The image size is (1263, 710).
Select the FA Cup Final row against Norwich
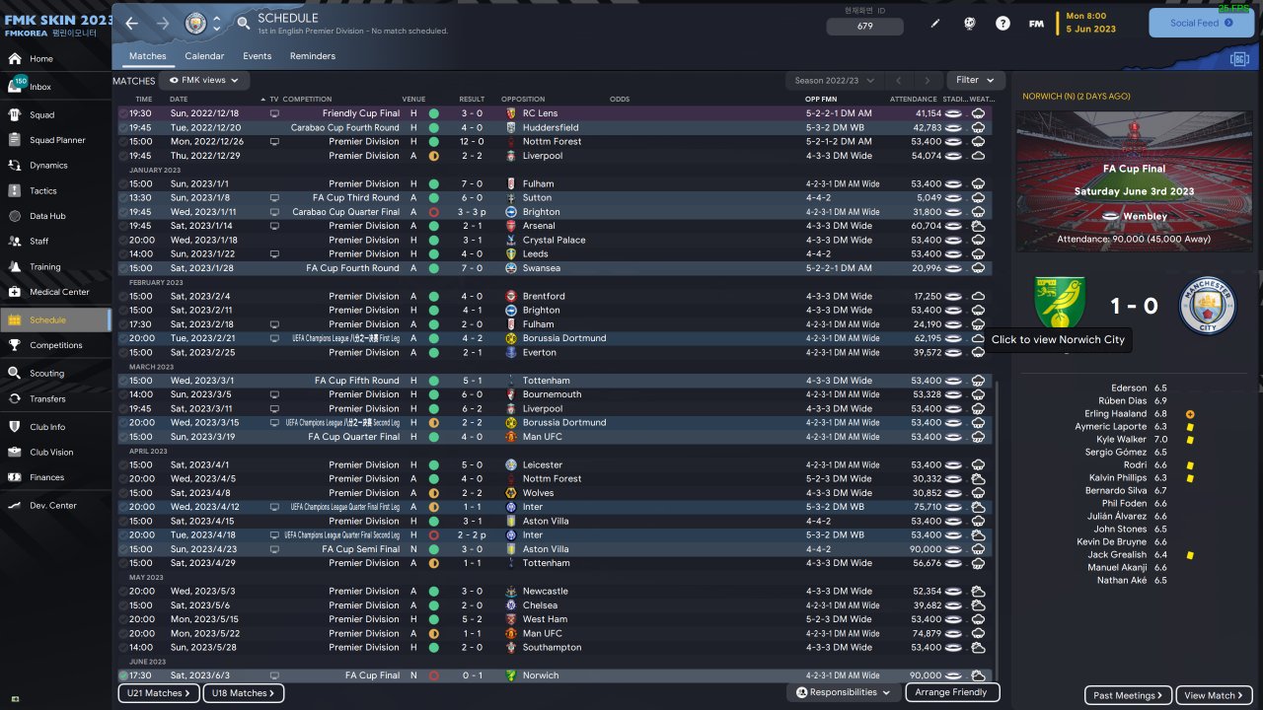pos(555,675)
